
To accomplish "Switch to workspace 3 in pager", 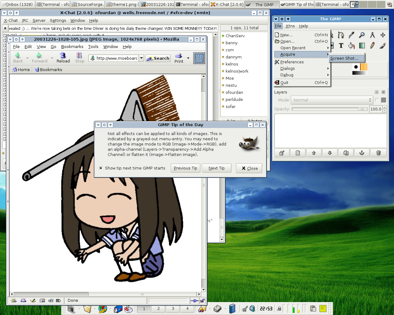I will (x=173, y=309).
